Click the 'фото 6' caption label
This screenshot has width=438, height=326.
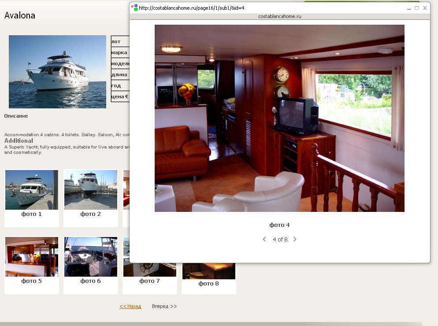click(90, 281)
